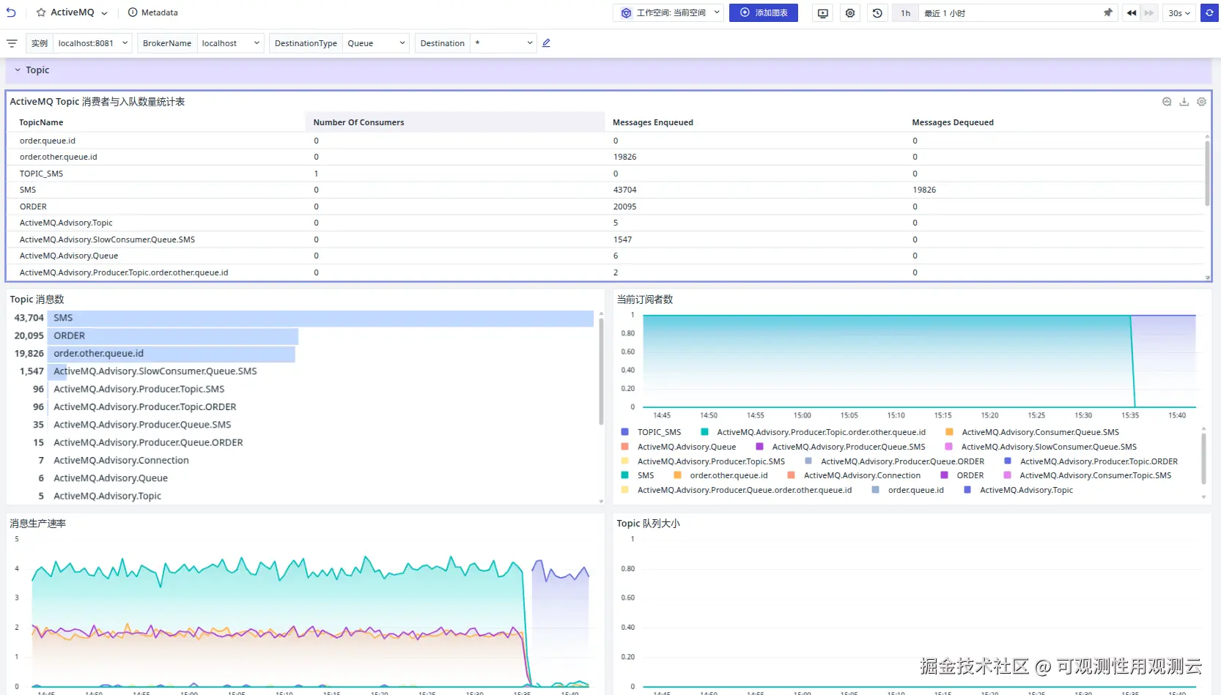Download the Topic table data

(1184, 102)
